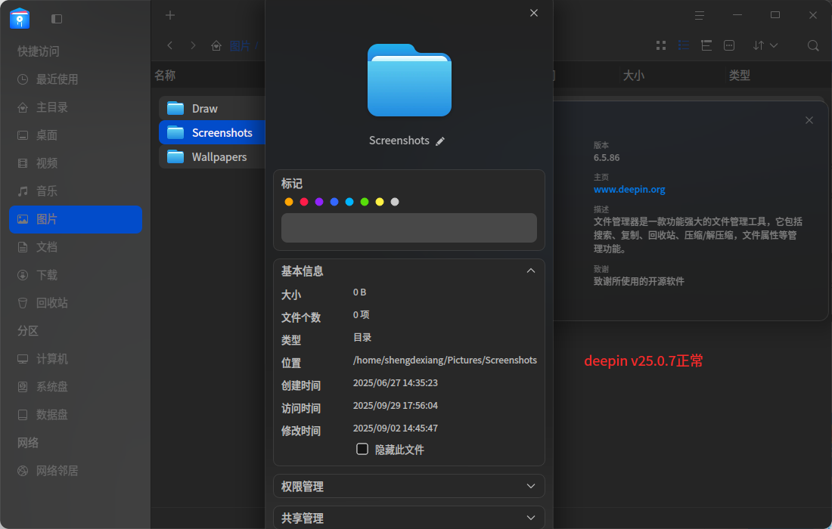Tag folder with dark blue dot
Image resolution: width=832 pixels, height=529 pixels.
[334, 202]
